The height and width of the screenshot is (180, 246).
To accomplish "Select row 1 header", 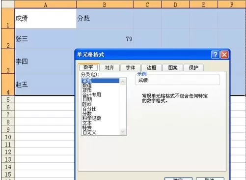I will pos(8,18).
